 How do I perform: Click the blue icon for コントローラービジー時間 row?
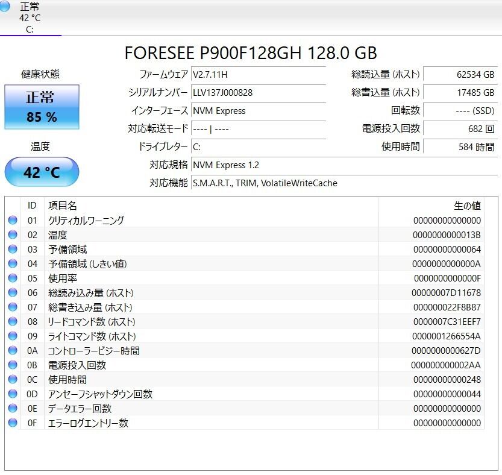[13, 351]
